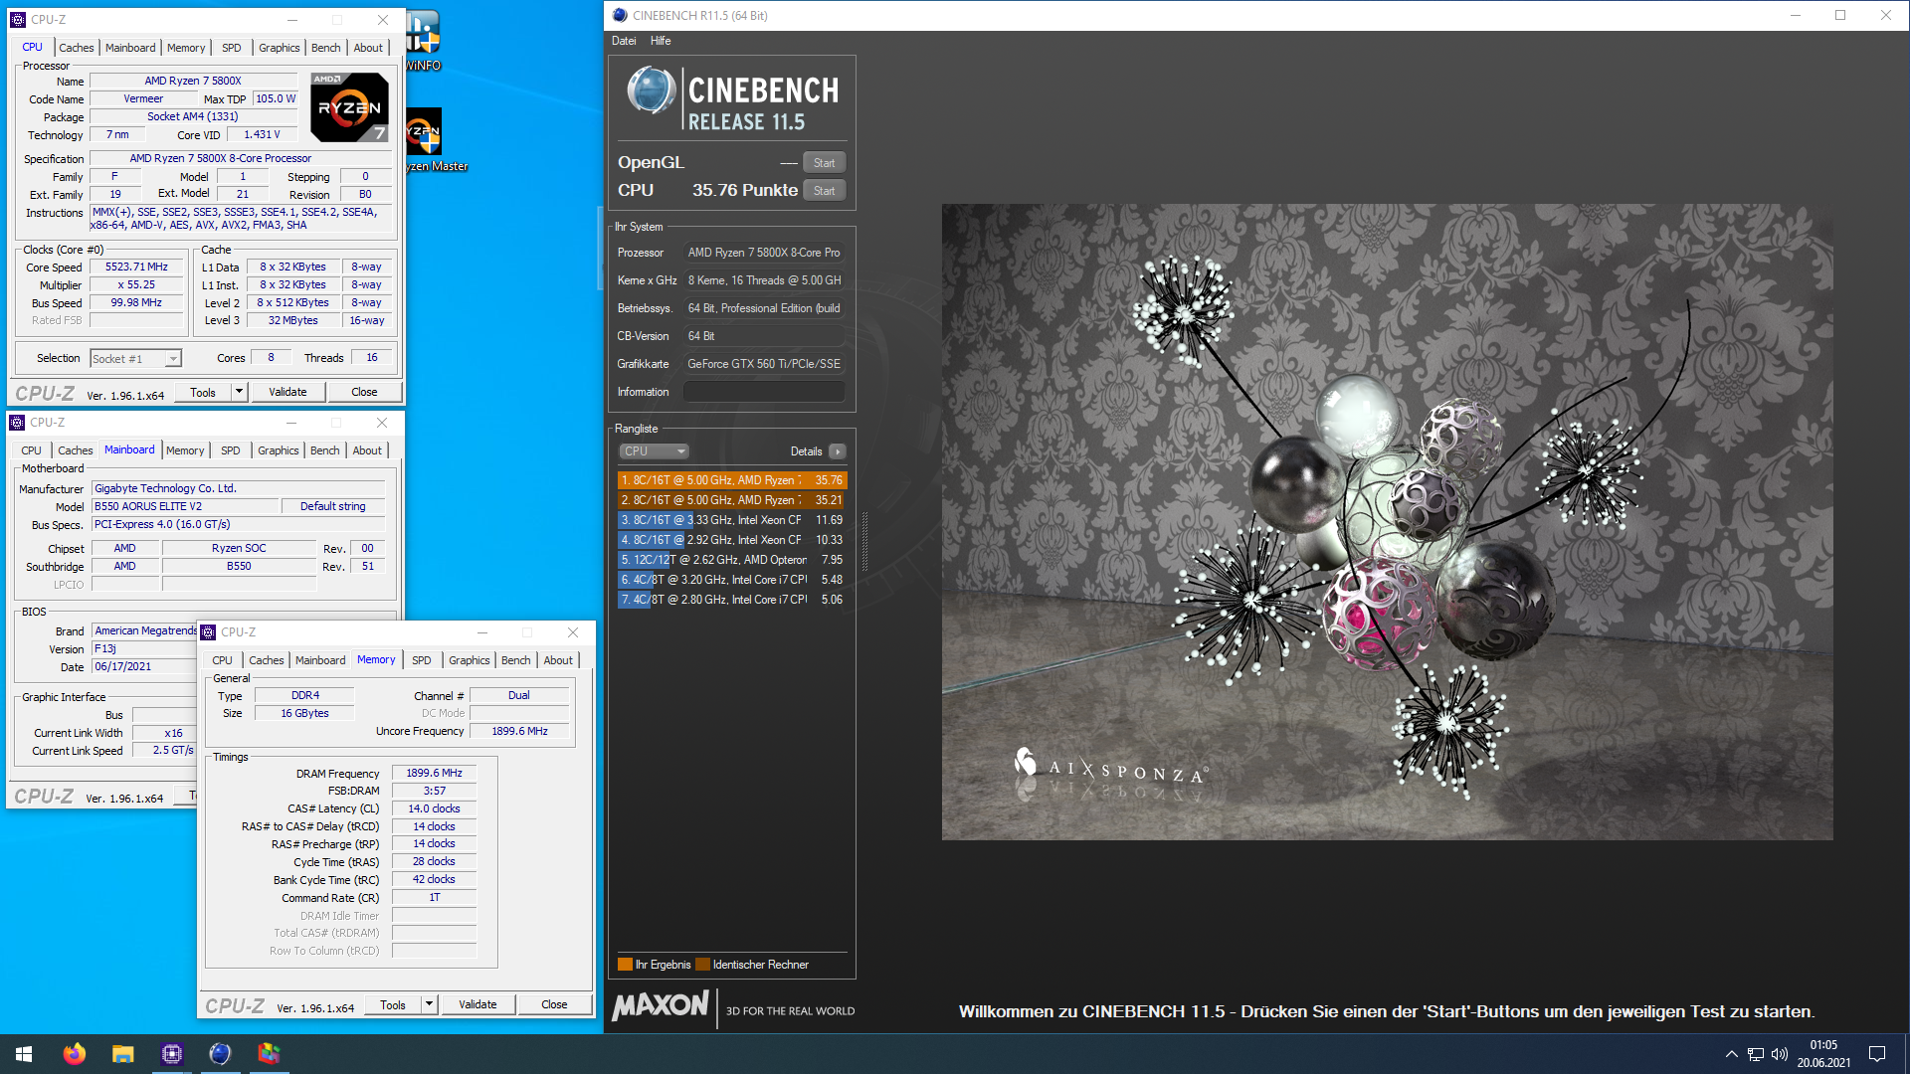Show hidden tray icons chevron
Screen dimensions: 1910x1074
(x=1732, y=1054)
